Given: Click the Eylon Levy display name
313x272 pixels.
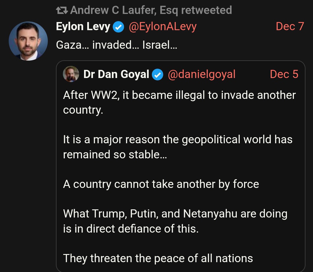Looking at the screenshot, I should [x=83, y=26].
